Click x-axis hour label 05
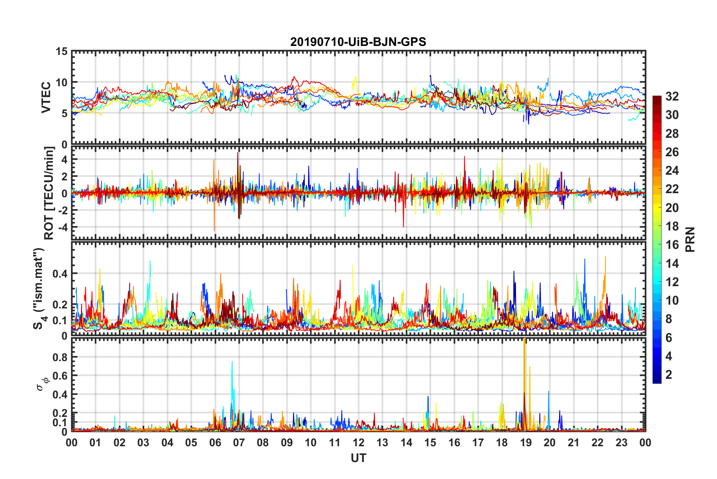 click(191, 442)
